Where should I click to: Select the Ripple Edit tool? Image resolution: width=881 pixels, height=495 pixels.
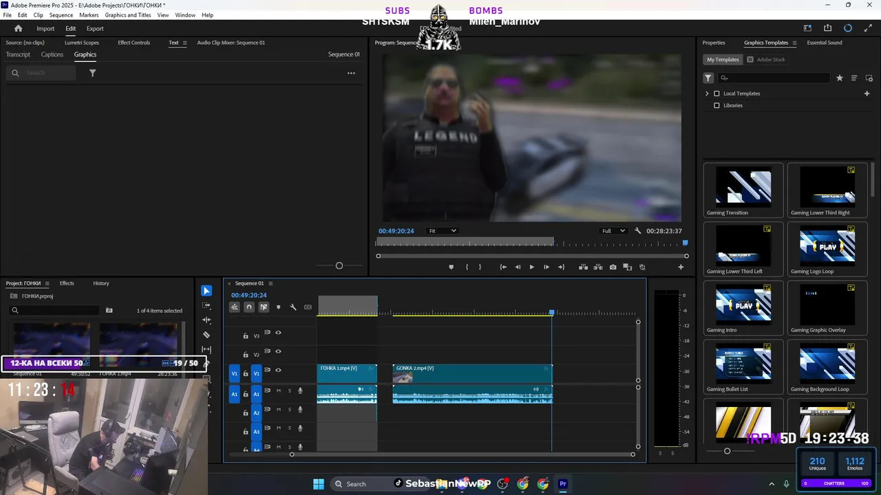pyautogui.click(x=206, y=320)
